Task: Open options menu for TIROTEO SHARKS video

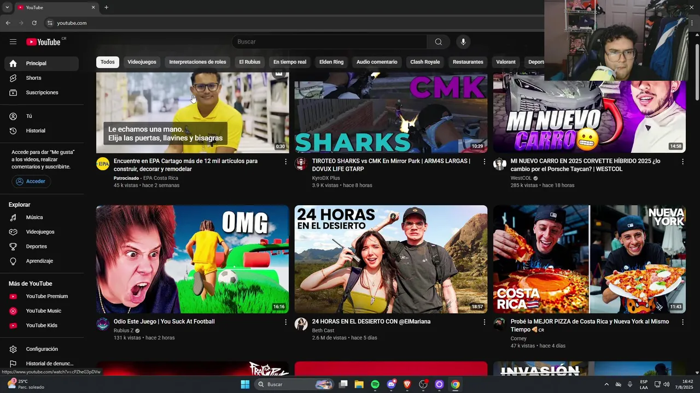Action: click(x=484, y=162)
